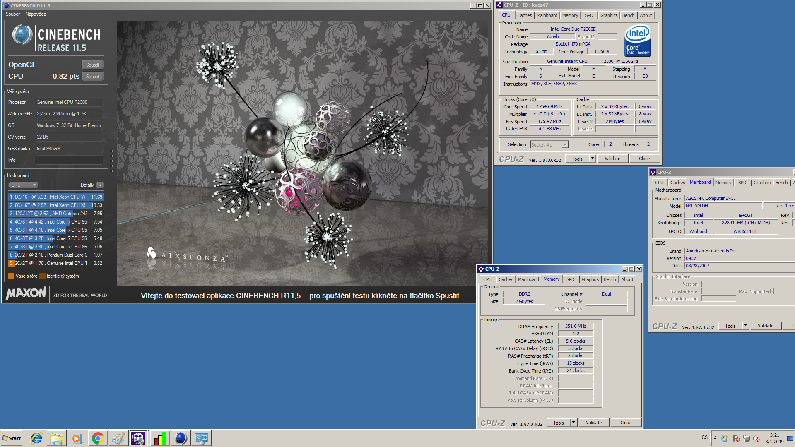Screen dimensions: 795x447
Task: Click the CPU-Z kvcz47 title bar icon
Action: click(500, 5)
